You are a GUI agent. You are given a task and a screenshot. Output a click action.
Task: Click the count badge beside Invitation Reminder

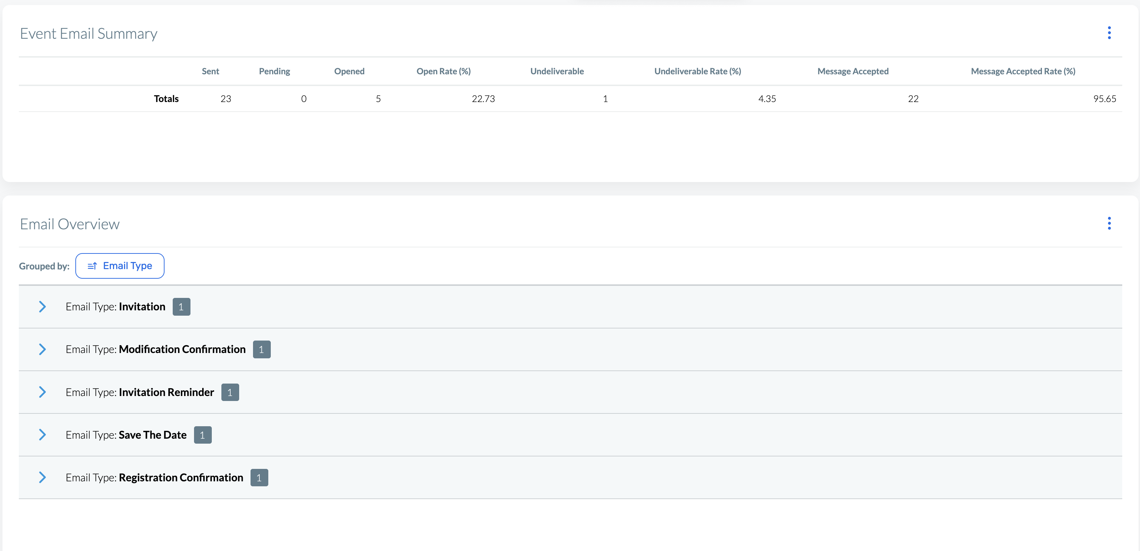(230, 392)
